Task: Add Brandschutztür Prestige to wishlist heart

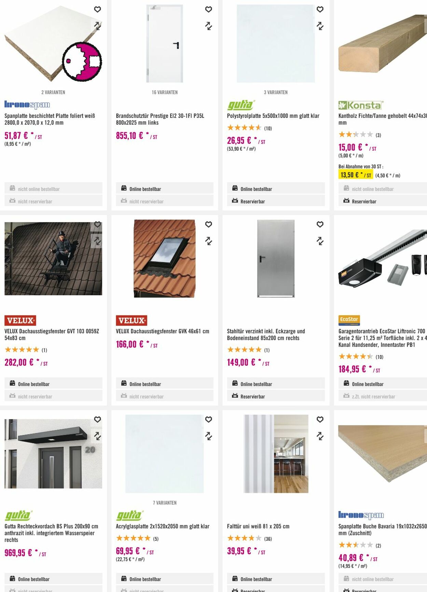Action: pos(208,10)
